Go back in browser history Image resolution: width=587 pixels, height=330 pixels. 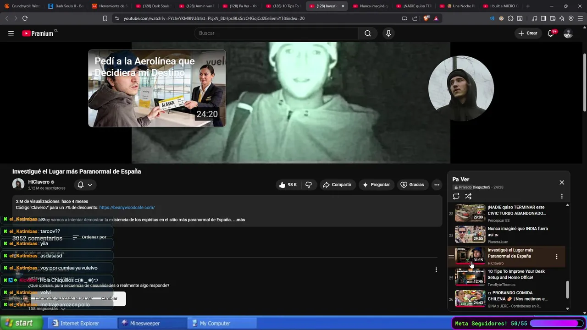6,18
